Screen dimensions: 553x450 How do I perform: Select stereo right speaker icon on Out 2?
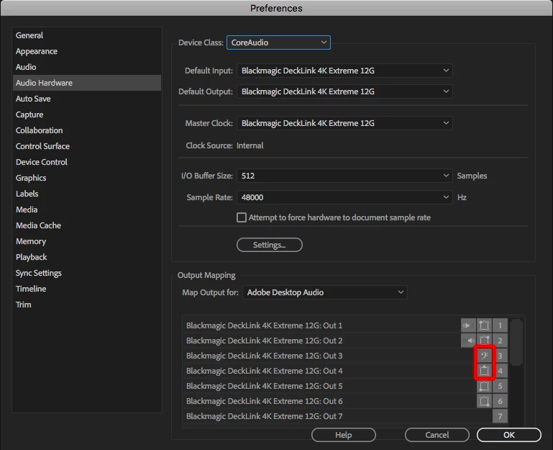pyautogui.click(x=468, y=341)
